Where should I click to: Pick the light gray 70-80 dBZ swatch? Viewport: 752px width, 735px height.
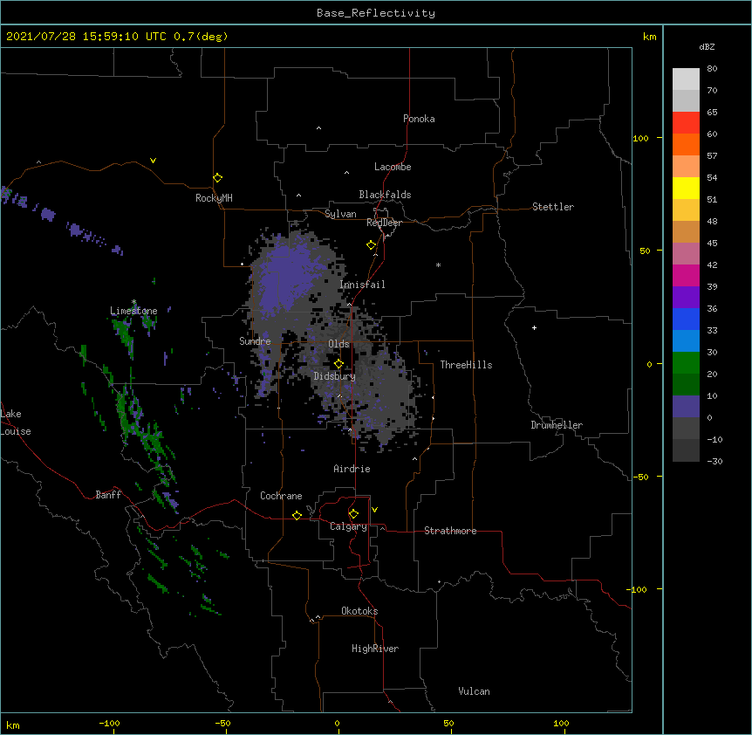pyautogui.click(x=686, y=79)
